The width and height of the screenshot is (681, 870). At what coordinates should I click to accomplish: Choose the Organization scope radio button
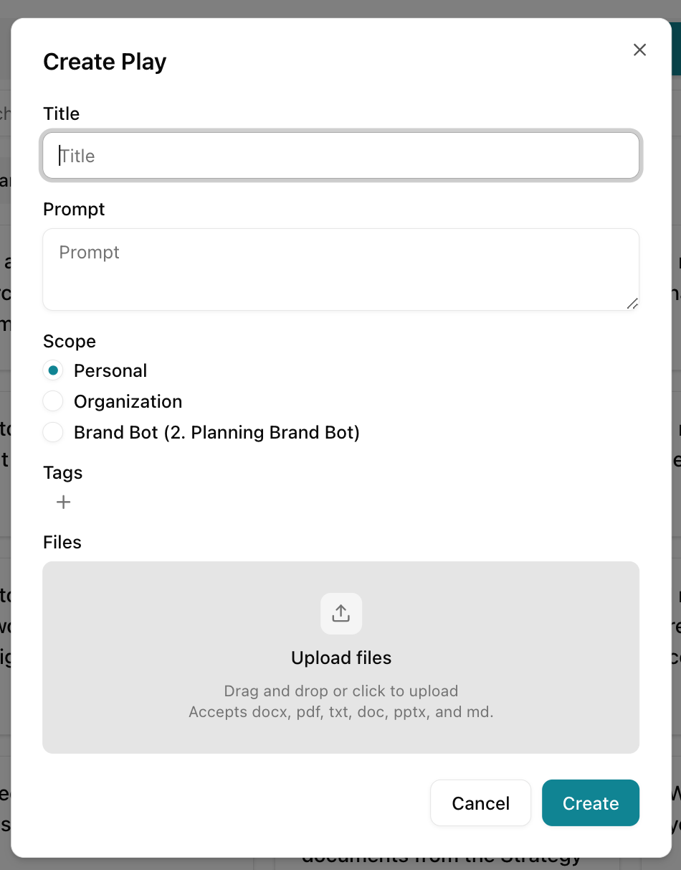click(x=53, y=401)
